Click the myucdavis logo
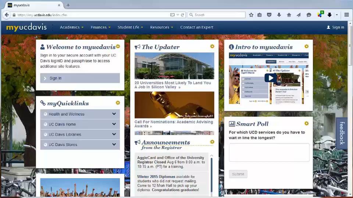The width and height of the screenshot is (353, 198). (x=26, y=27)
